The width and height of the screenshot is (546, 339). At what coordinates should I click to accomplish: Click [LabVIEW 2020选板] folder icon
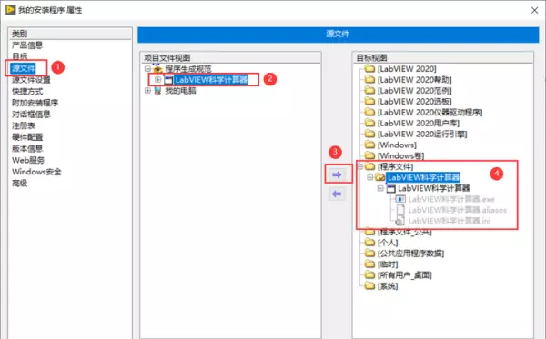[369, 101]
